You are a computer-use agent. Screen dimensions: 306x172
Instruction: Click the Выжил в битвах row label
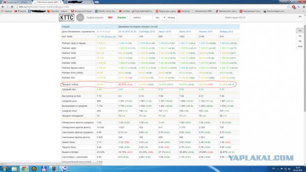coord(70,152)
